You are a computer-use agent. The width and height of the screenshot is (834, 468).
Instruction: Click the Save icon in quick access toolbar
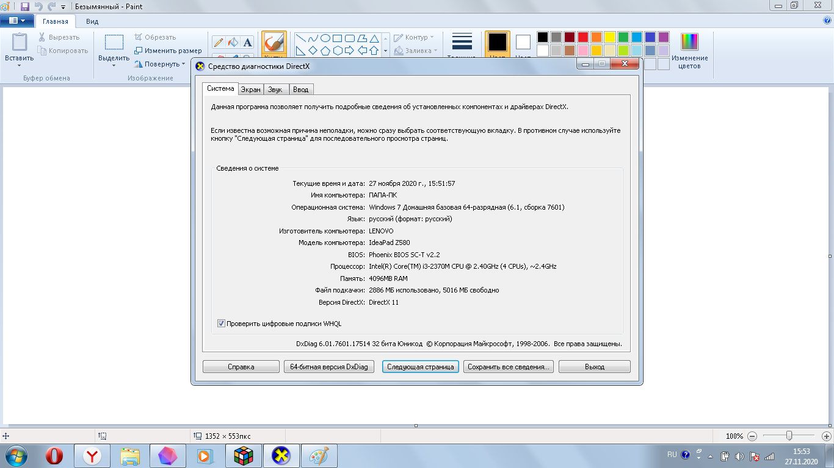[24, 6]
